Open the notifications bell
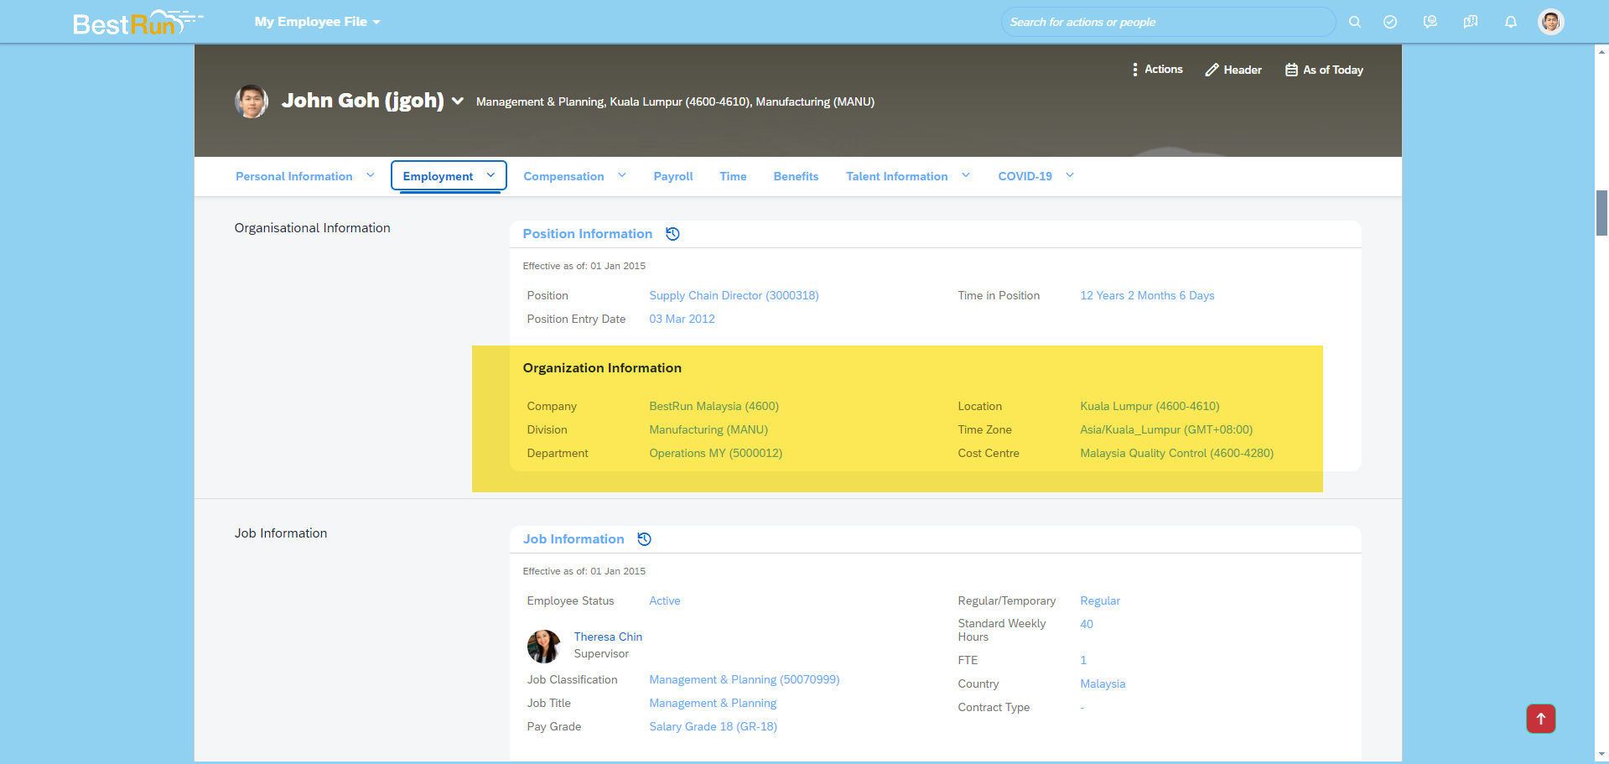1609x764 pixels. [1511, 22]
